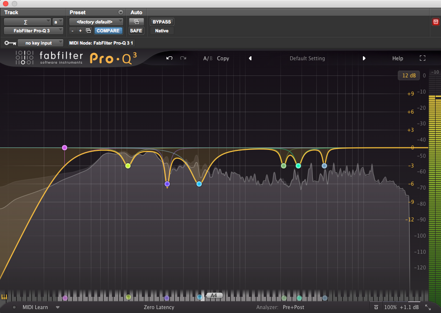Viewport: 441px width, 313px height.
Task: Go to next preset with right arrow
Action: [x=364, y=58]
